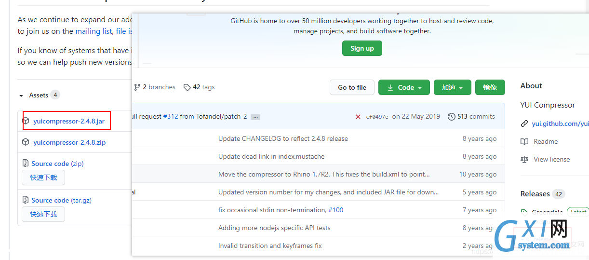Click the history clock icon beside 513 commits
The width and height of the screenshot is (589, 260).
click(x=452, y=117)
